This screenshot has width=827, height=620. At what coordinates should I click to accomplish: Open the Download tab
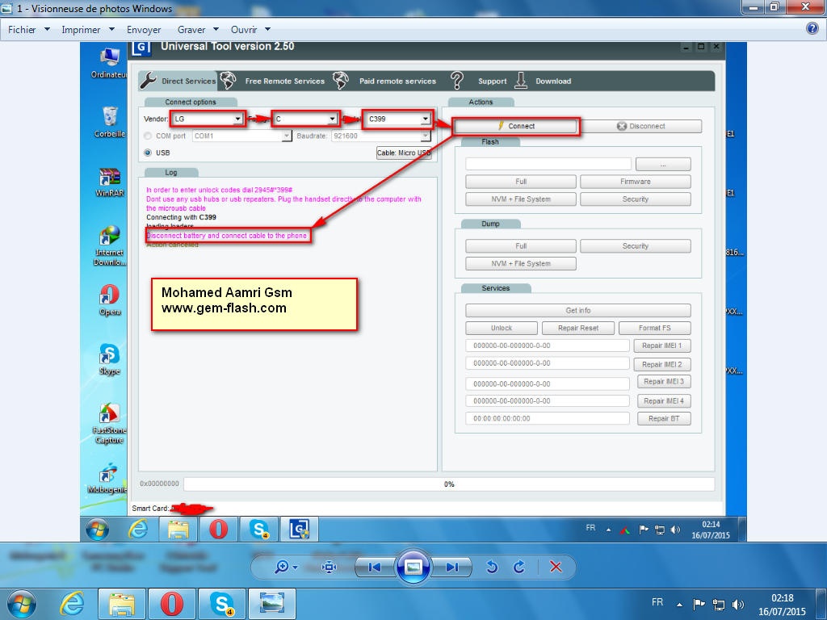tap(544, 81)
